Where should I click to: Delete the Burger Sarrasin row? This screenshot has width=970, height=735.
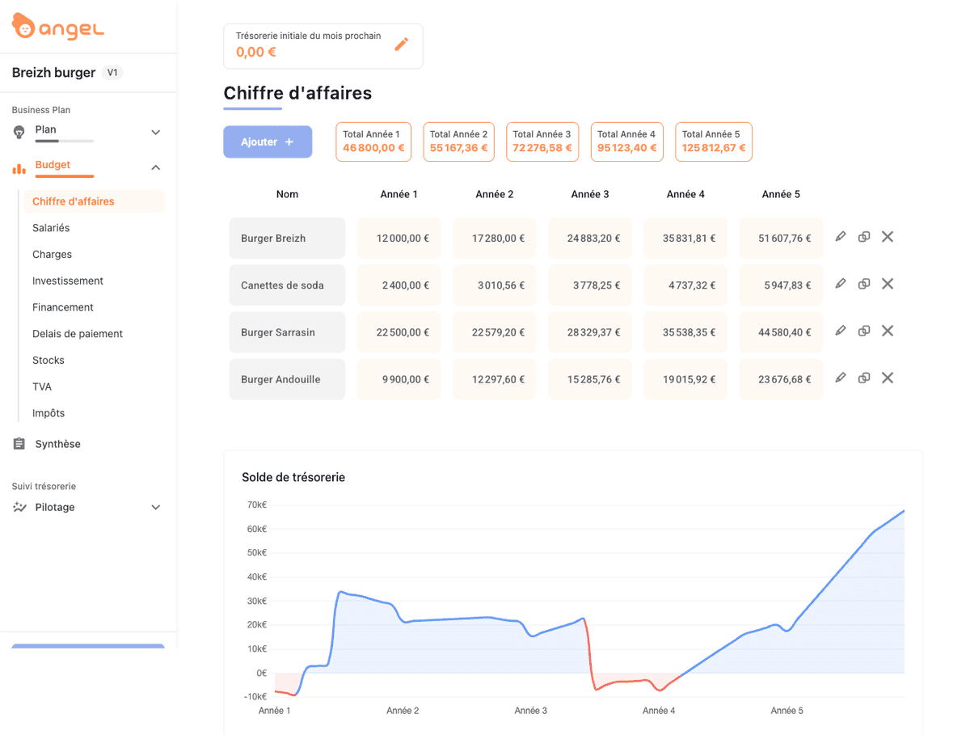pos(888,331)
